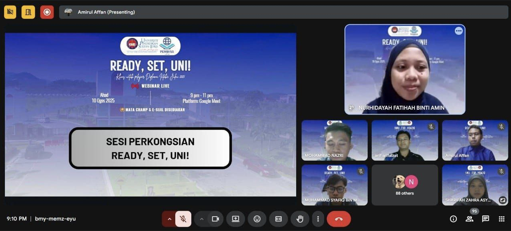Expand video settings chevron beside camera

point(202,219)
